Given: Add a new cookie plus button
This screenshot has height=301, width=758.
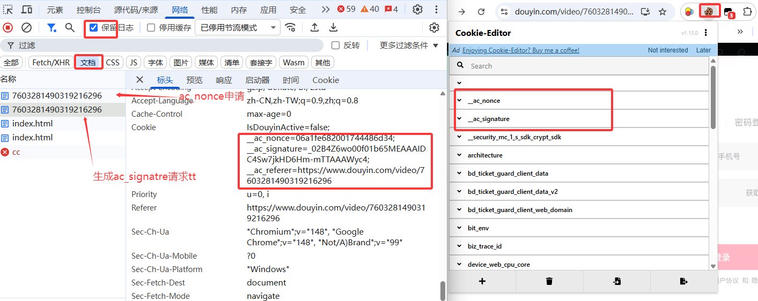Looking at the screenshot, I should 482,281.
